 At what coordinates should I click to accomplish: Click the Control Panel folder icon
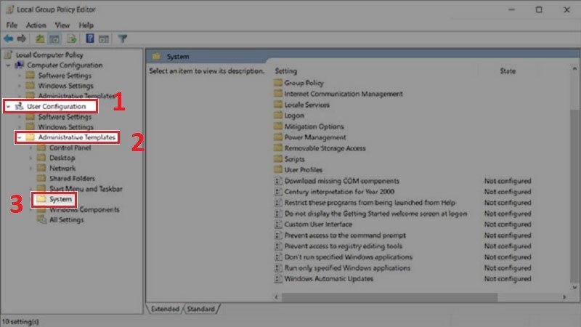(x=41, y=148)
